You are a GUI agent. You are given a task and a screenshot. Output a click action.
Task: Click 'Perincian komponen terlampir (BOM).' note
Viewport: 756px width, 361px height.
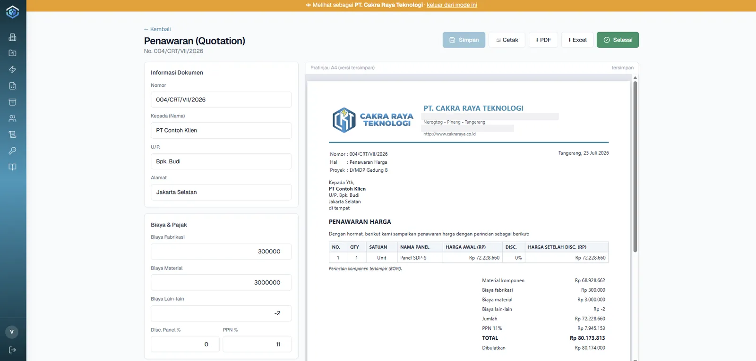365,269
